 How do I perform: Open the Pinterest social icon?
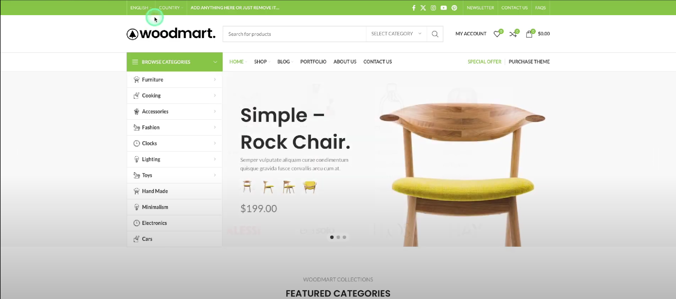pos(454,8)
